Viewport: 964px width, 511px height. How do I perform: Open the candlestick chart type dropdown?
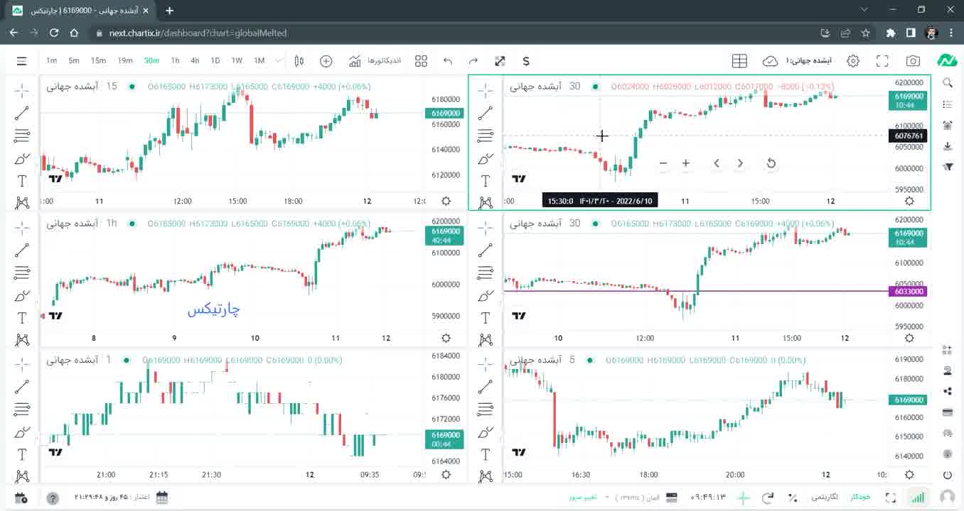click(x=299, y=61)
